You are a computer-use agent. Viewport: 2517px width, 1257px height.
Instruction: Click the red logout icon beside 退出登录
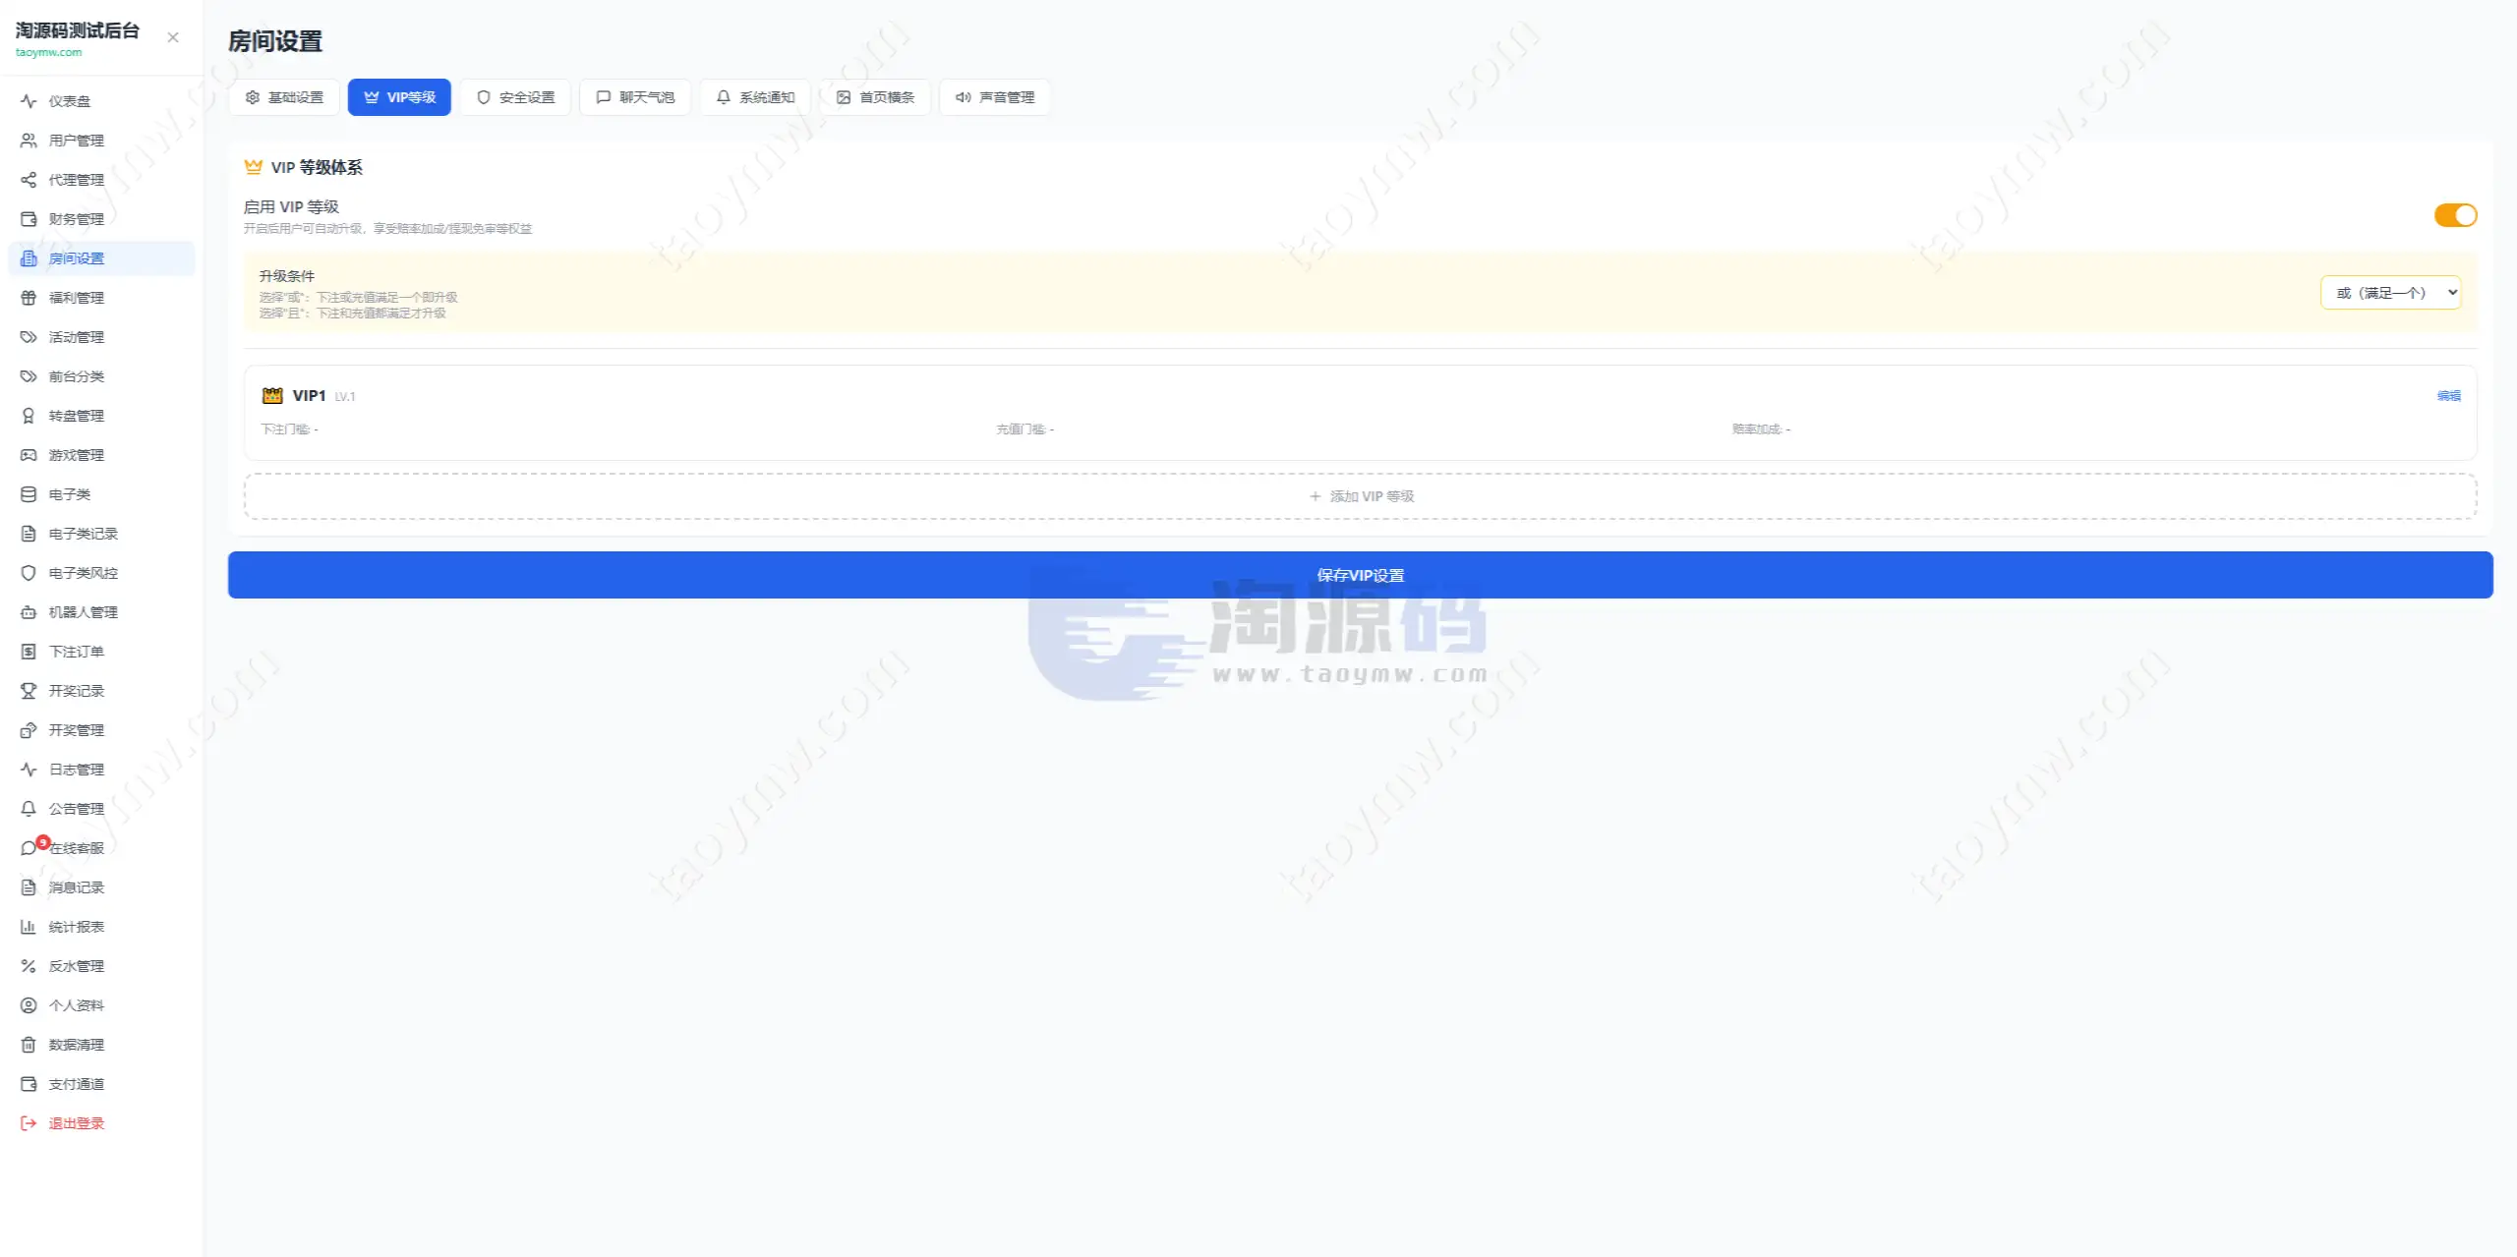tap(29, 1123)
